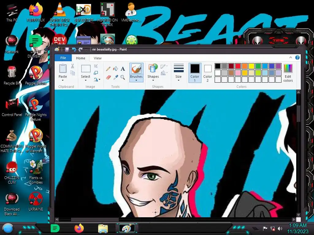This screenshot has height=235, width=314.
Task: Click the network tray icon
Action: 273,228
